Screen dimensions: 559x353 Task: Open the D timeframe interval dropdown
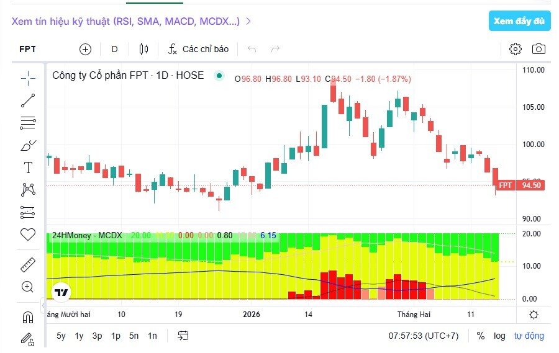[114, 49]
